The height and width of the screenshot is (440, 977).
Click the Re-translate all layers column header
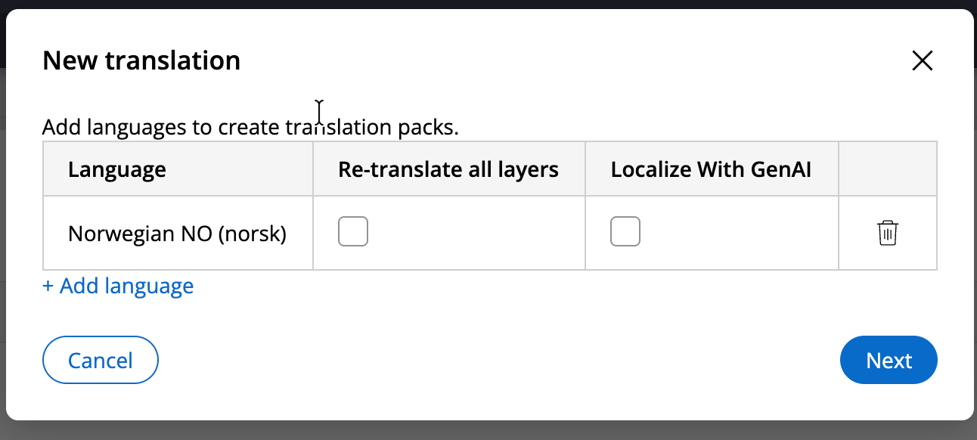(x=448, y=169)
